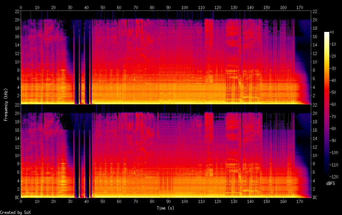Click the "70" tick on the bottom time axis
Image resolution: width=342 pixels, height=215 pixels.
tap(136, 202)
